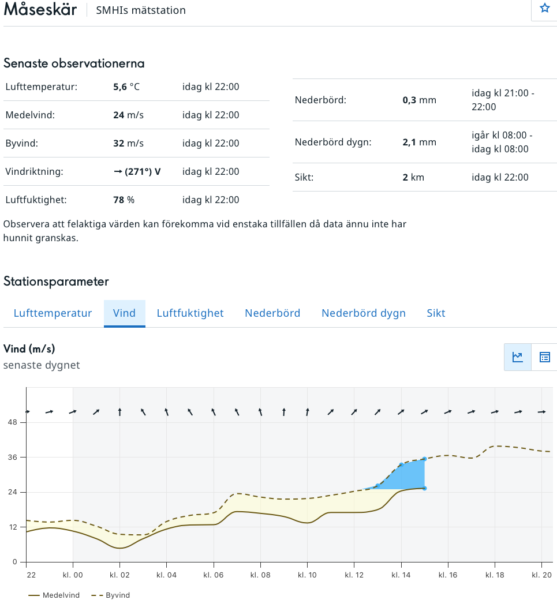Open the Nederbörd dygn tab
The height and width of the screenshot is (600, 557).
(364, 313)
